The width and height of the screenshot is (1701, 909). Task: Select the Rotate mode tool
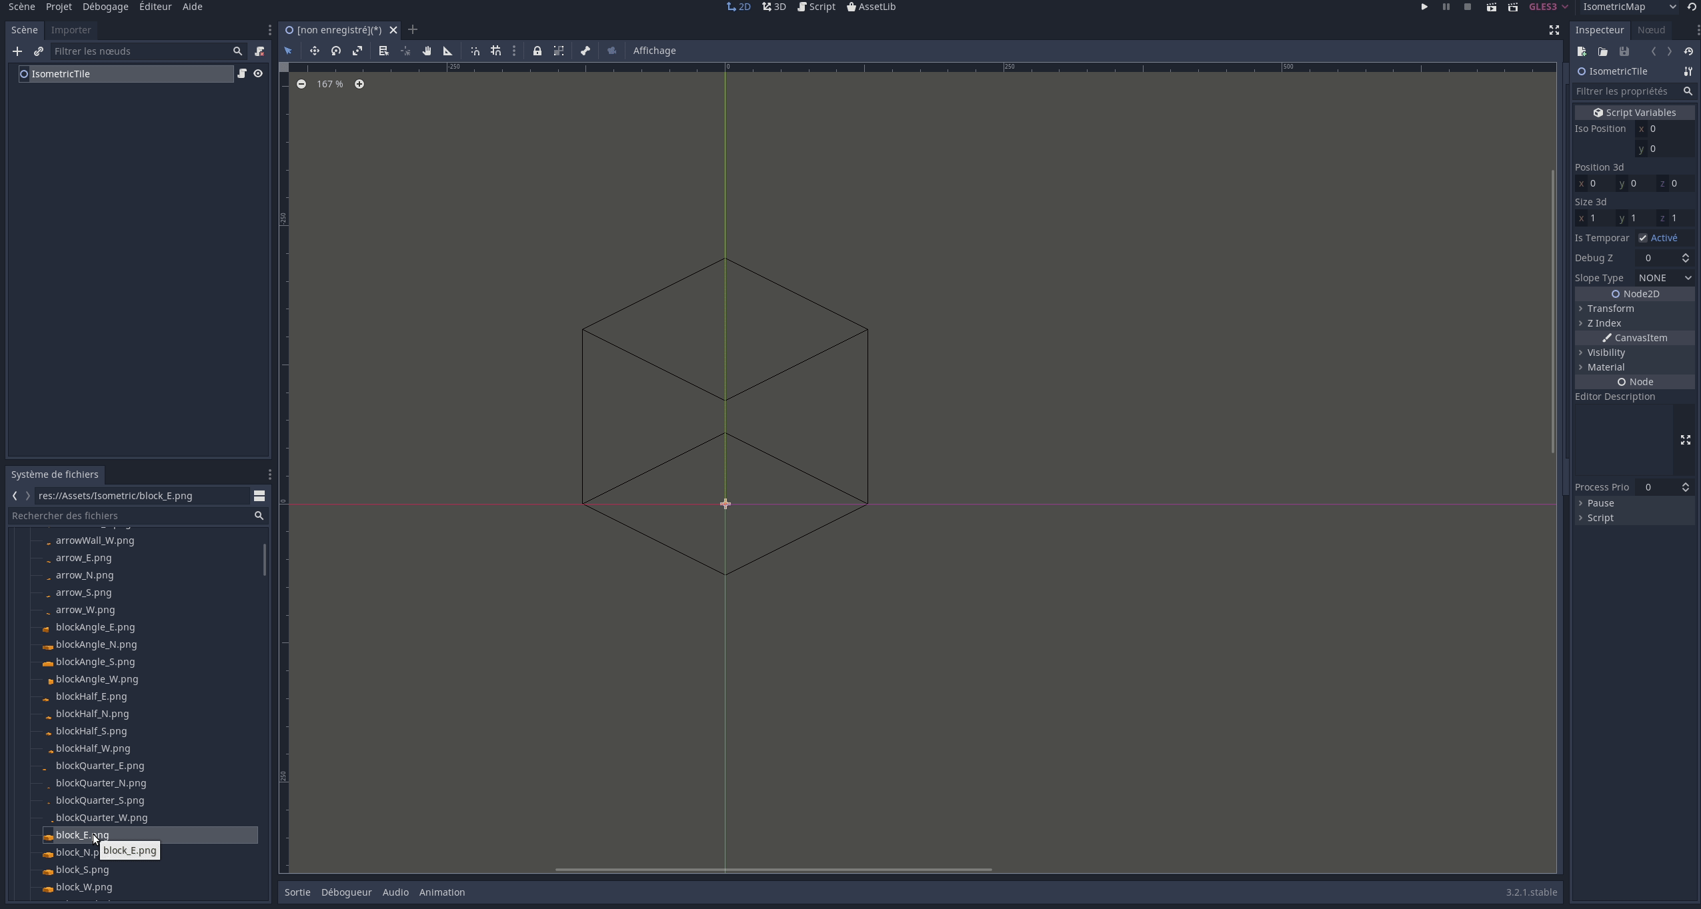(336, 51)
